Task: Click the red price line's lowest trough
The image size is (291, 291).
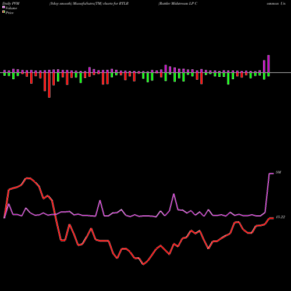Action: point(143,264)
